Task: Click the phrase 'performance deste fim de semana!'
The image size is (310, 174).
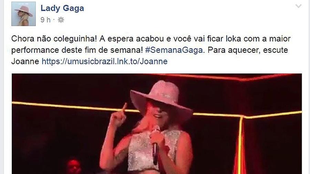Action: click(x=77, y=50)
